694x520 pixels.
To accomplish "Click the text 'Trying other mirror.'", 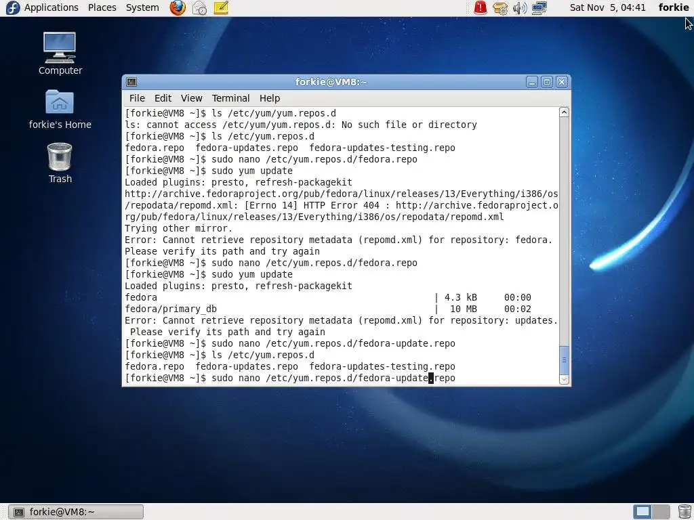I will tap(178, 229).
